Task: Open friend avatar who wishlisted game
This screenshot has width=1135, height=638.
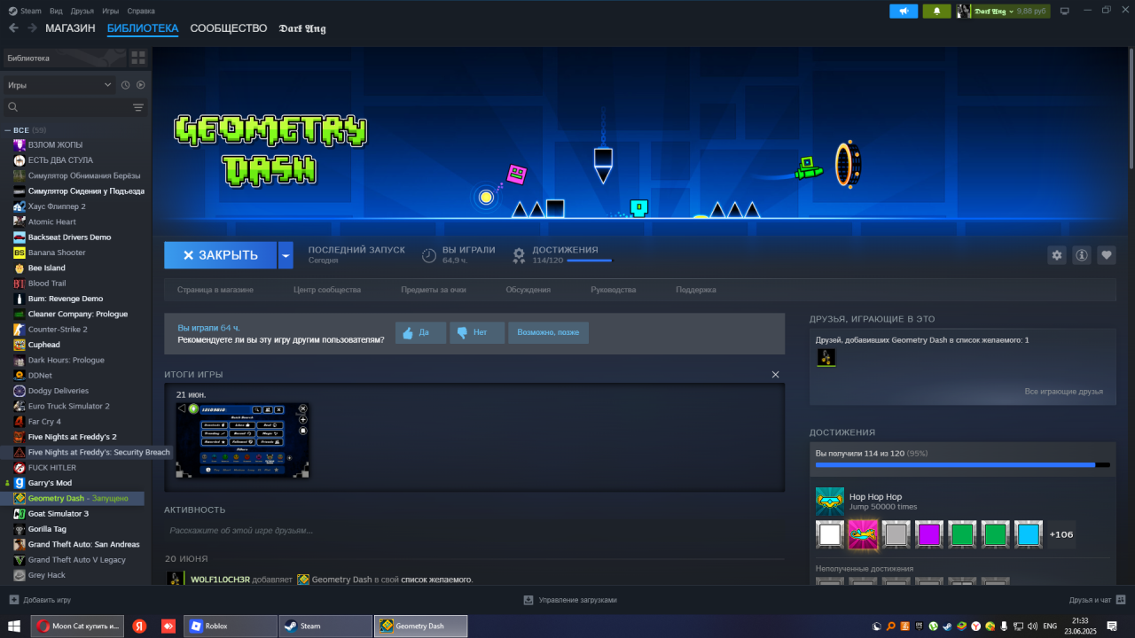Action: click(826, 357)
